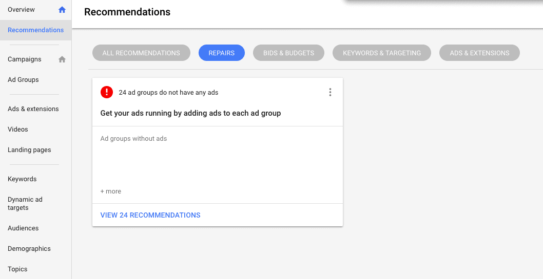543x279 pixels.
Task: Click the 'Get your ads running' card heading
Action: pyautogui.click(x=190, y=113)
